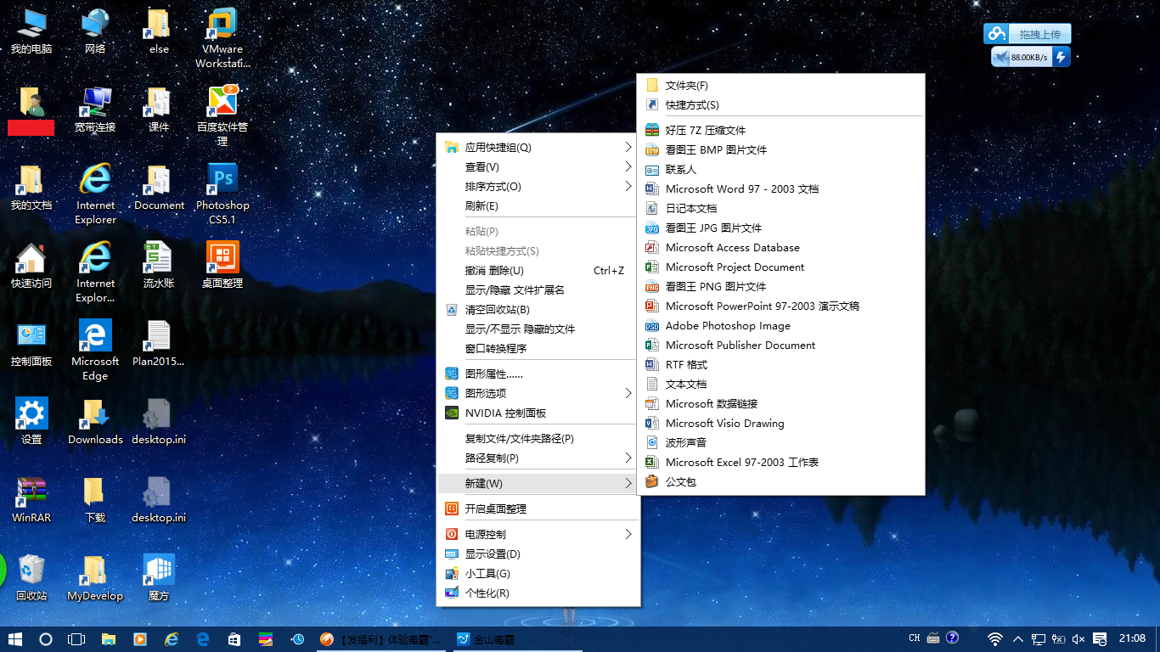Select 显示/隐藏 文件扩展名
This screenshot has height=652, width=1160.
click(x=538, y=289)
